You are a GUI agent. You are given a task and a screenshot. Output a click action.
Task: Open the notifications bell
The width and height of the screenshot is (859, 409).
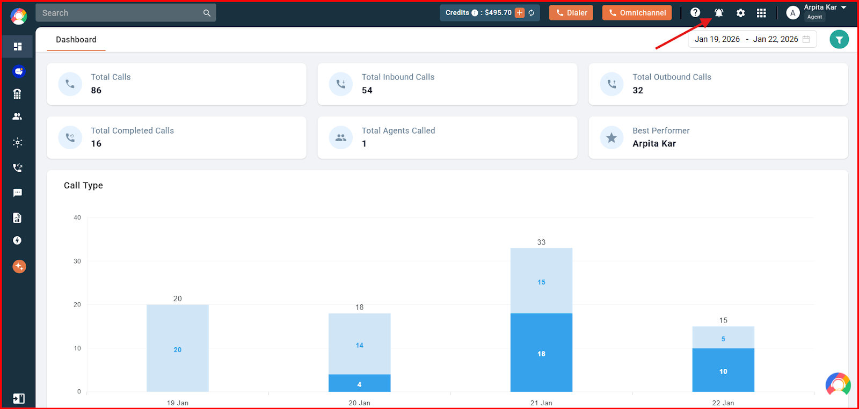tap(719, 13)
